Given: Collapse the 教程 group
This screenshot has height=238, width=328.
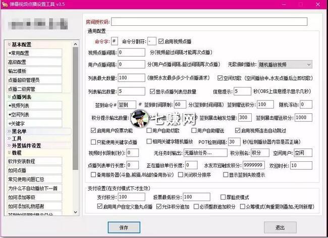Looking at the screenshot, I should point(9,153).
